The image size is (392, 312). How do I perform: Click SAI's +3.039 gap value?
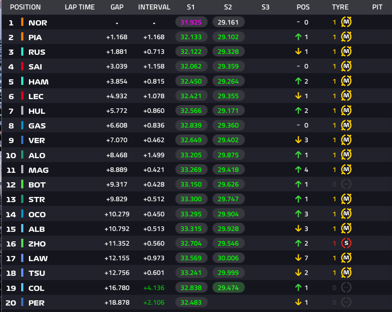click(x=117, y=66)
